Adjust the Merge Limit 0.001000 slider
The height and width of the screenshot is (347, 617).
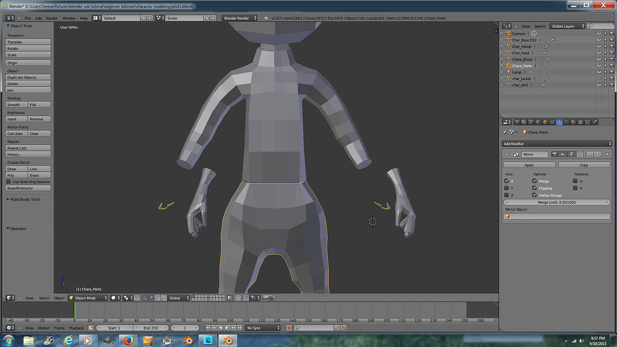click(557, 202)
